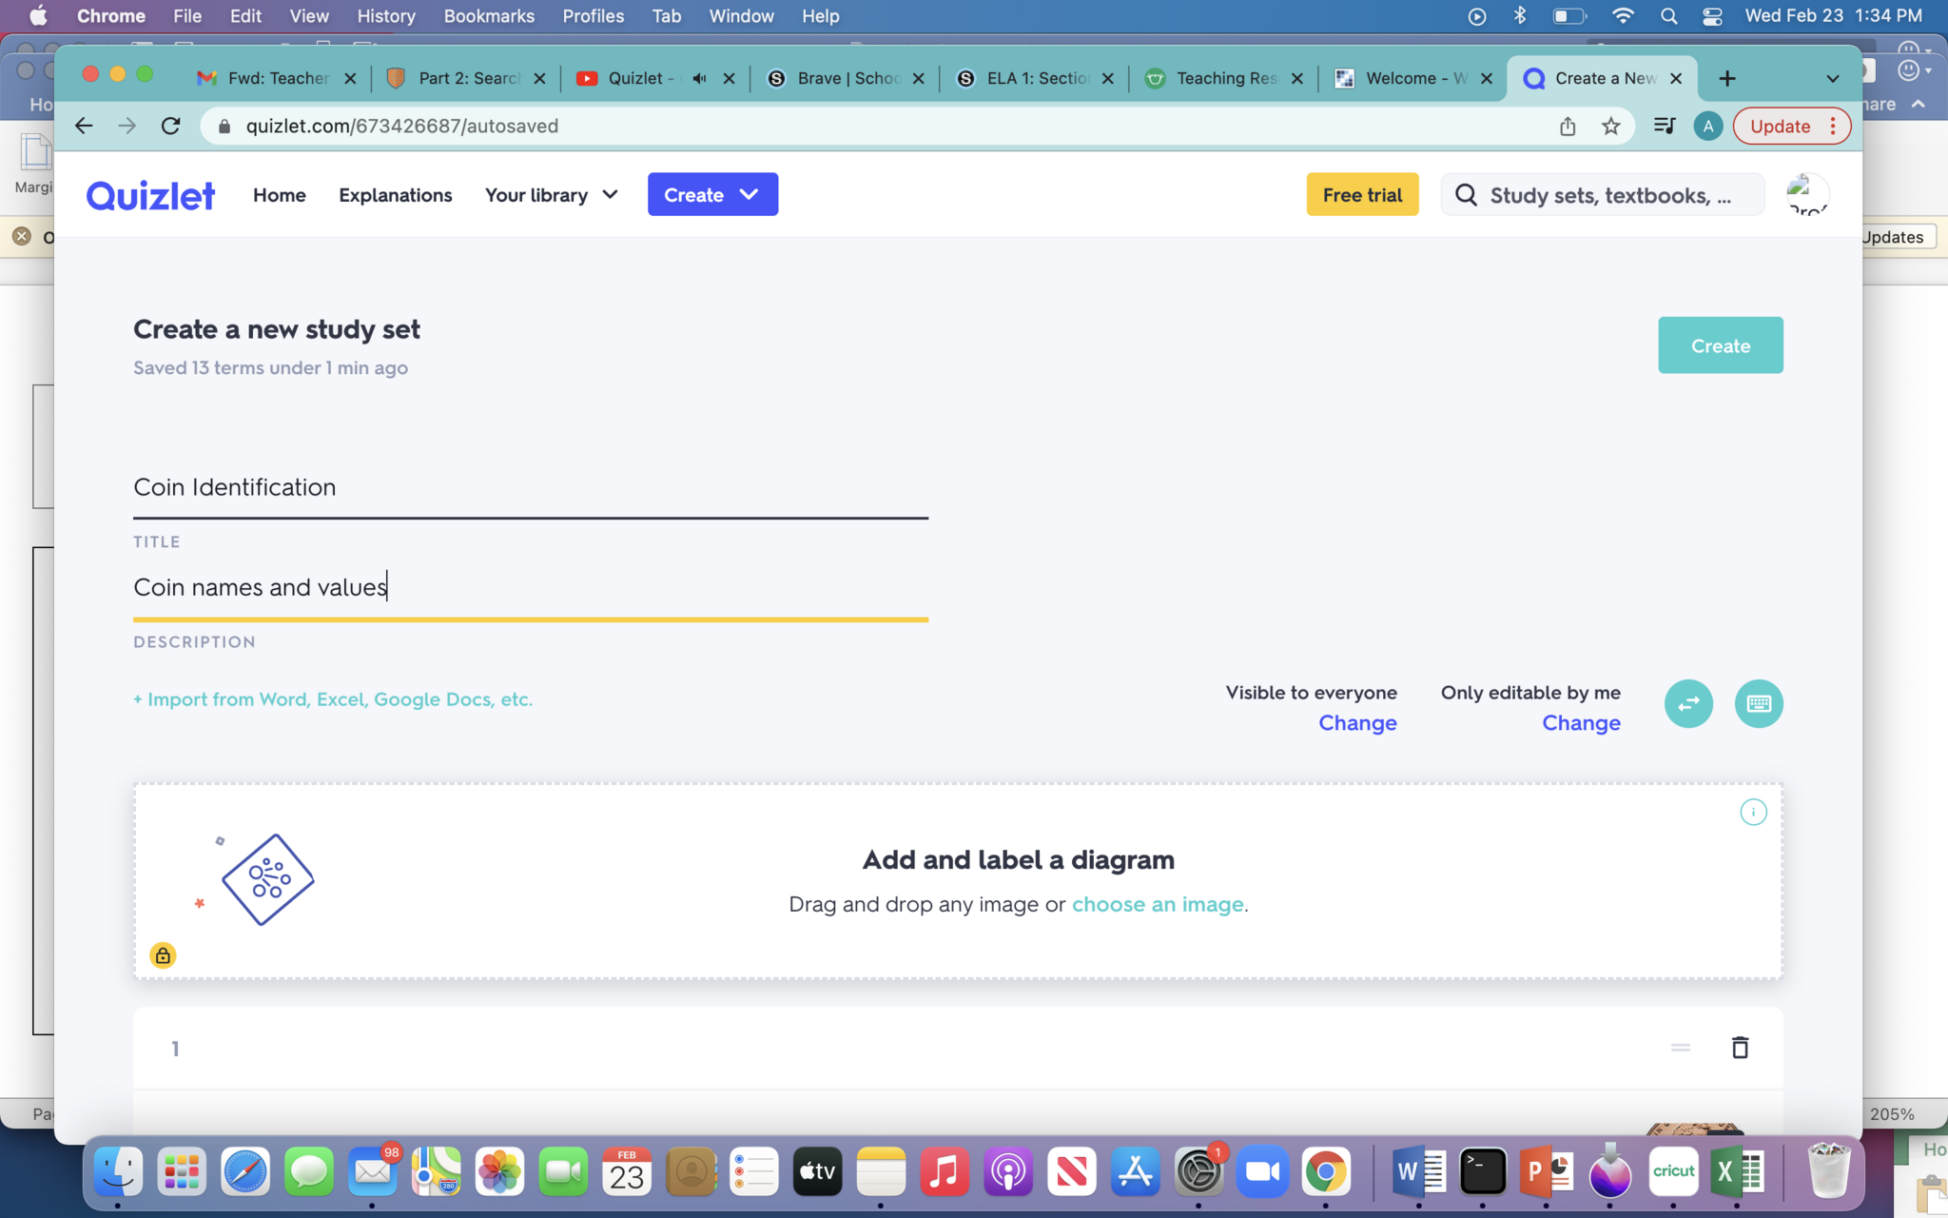Delete card 1 with trash icon

(x=1740, y=1047)
